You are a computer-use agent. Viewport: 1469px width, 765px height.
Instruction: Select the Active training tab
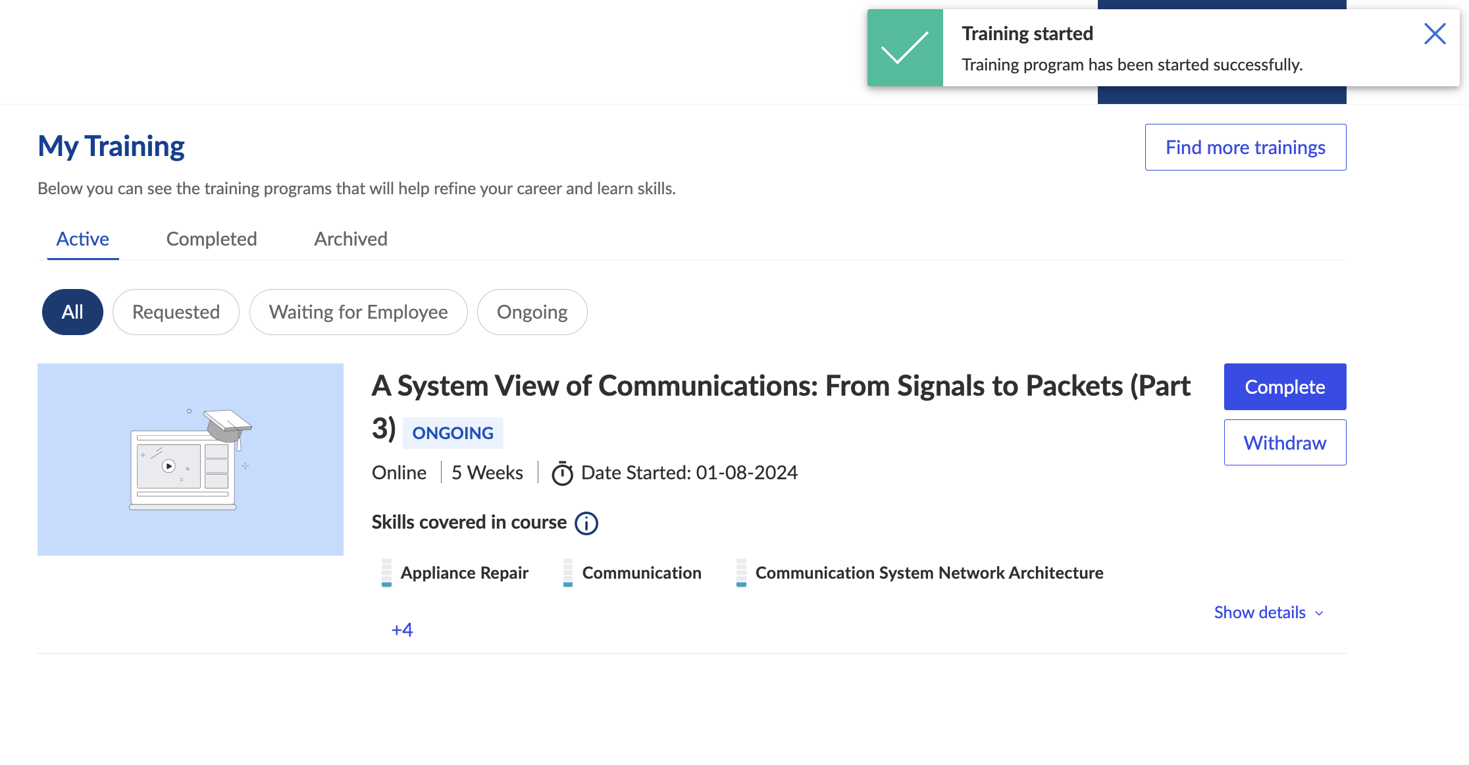(x=82, y=238)
